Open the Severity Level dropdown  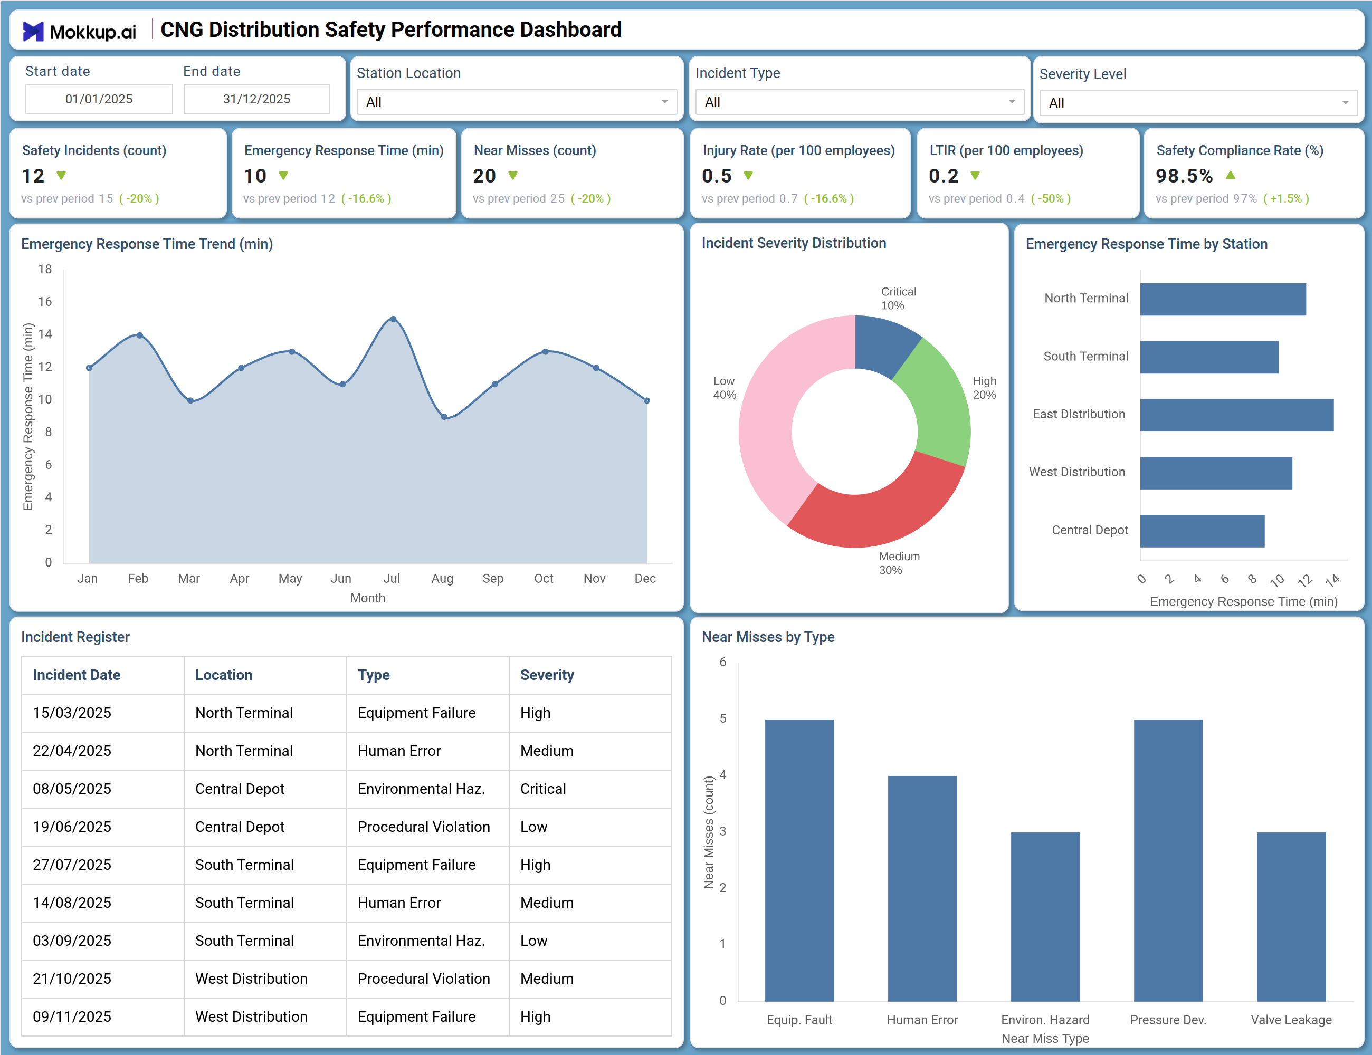(x=1198, y=103)
